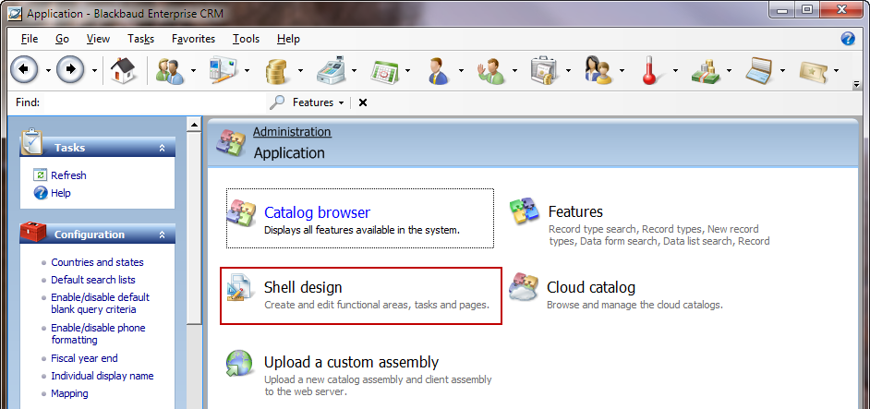
Task: Click the Administration puzzle header icon
Action: 231,142
